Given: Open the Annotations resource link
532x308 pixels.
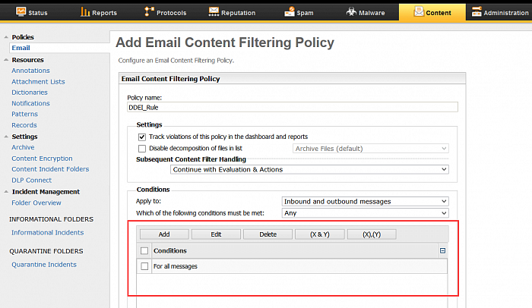Looking at the screenshot, I should pyautogui.click(x=30, y=71).
